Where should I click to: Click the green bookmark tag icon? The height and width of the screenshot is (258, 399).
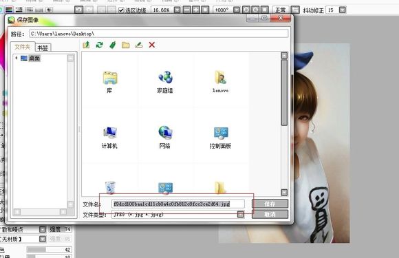coord(112,45)
